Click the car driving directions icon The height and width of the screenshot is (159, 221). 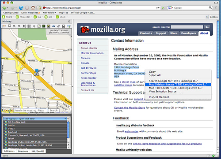tap(53, 26)
